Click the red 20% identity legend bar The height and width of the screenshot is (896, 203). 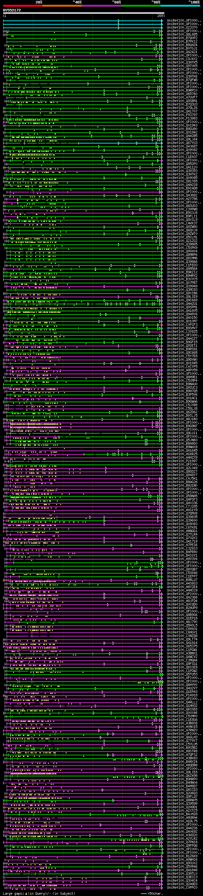click(23, 6)
